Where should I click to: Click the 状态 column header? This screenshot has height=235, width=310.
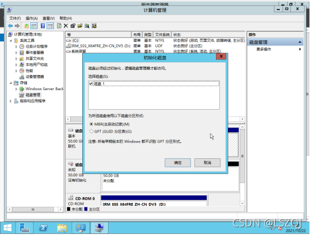click(x=208, y=35)
